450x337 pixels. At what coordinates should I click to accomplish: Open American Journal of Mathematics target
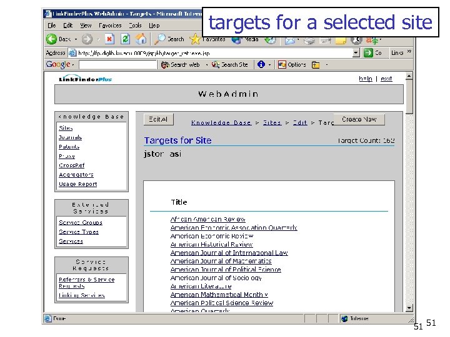(x=221, y=261)
